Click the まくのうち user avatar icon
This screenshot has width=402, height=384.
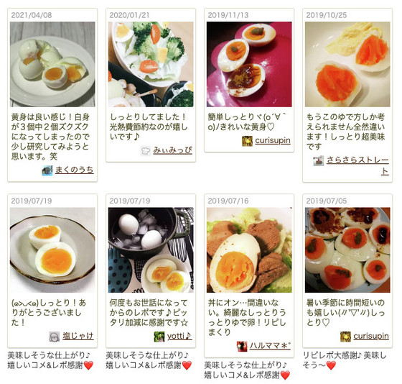point(47,170)
